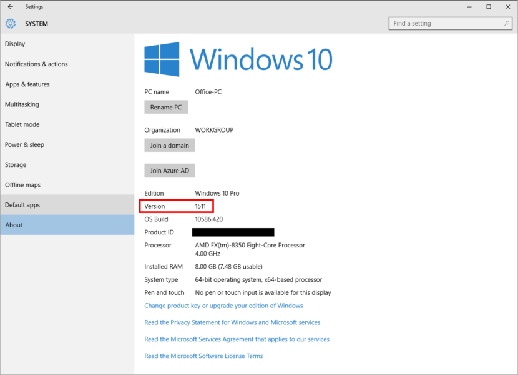Click the Join a domain button

click(169, 145)
